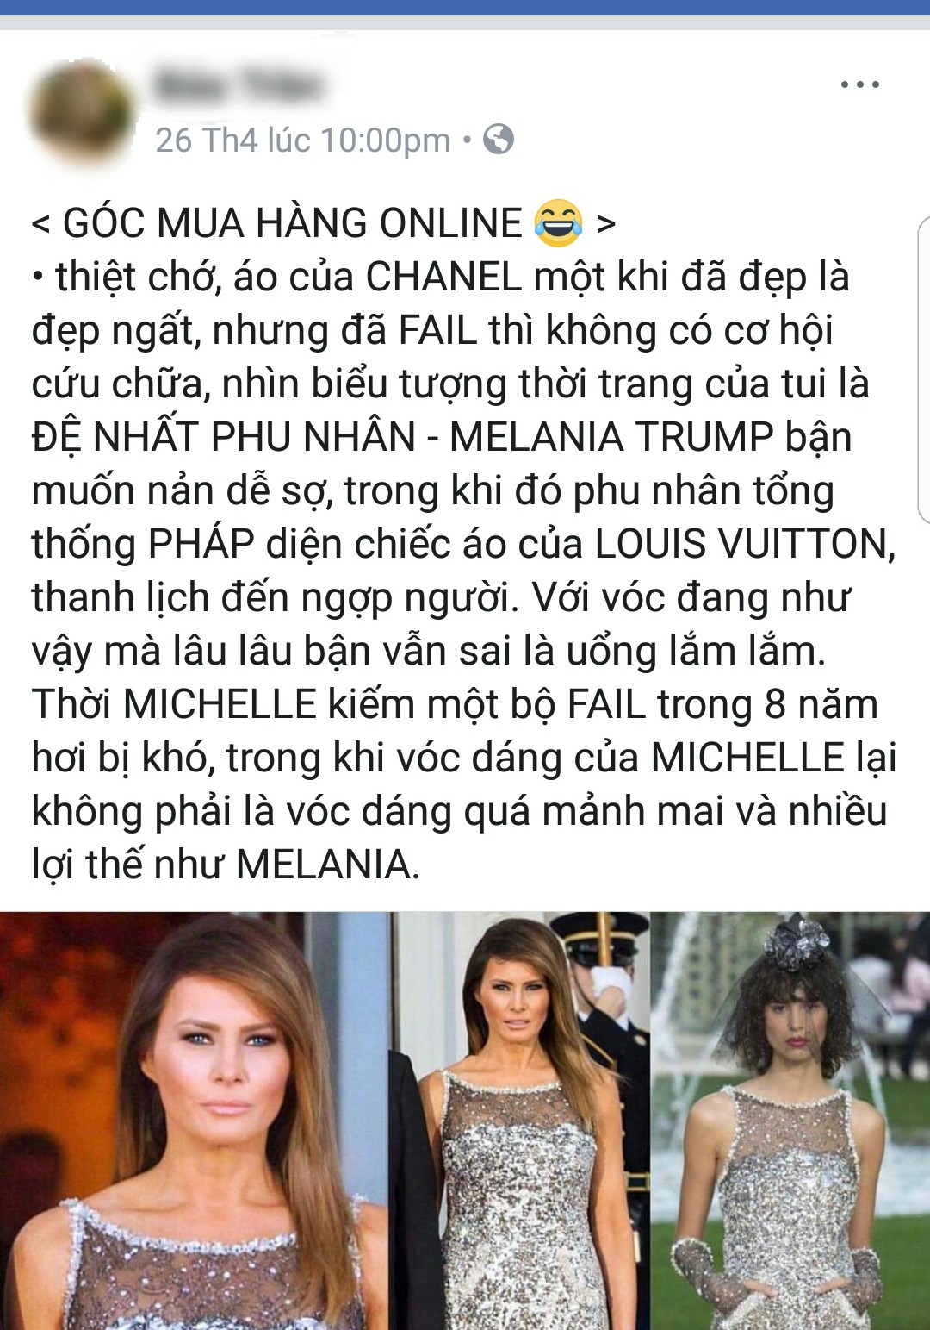Tap the word CHANEL in the post
This screenshot has width=930, height=1330.
point(444,277)
